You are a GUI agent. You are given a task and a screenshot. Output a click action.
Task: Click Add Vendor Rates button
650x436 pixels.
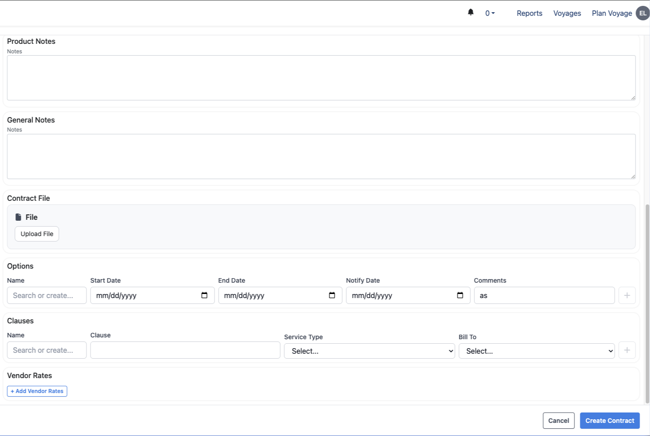(x=37, y=391)
